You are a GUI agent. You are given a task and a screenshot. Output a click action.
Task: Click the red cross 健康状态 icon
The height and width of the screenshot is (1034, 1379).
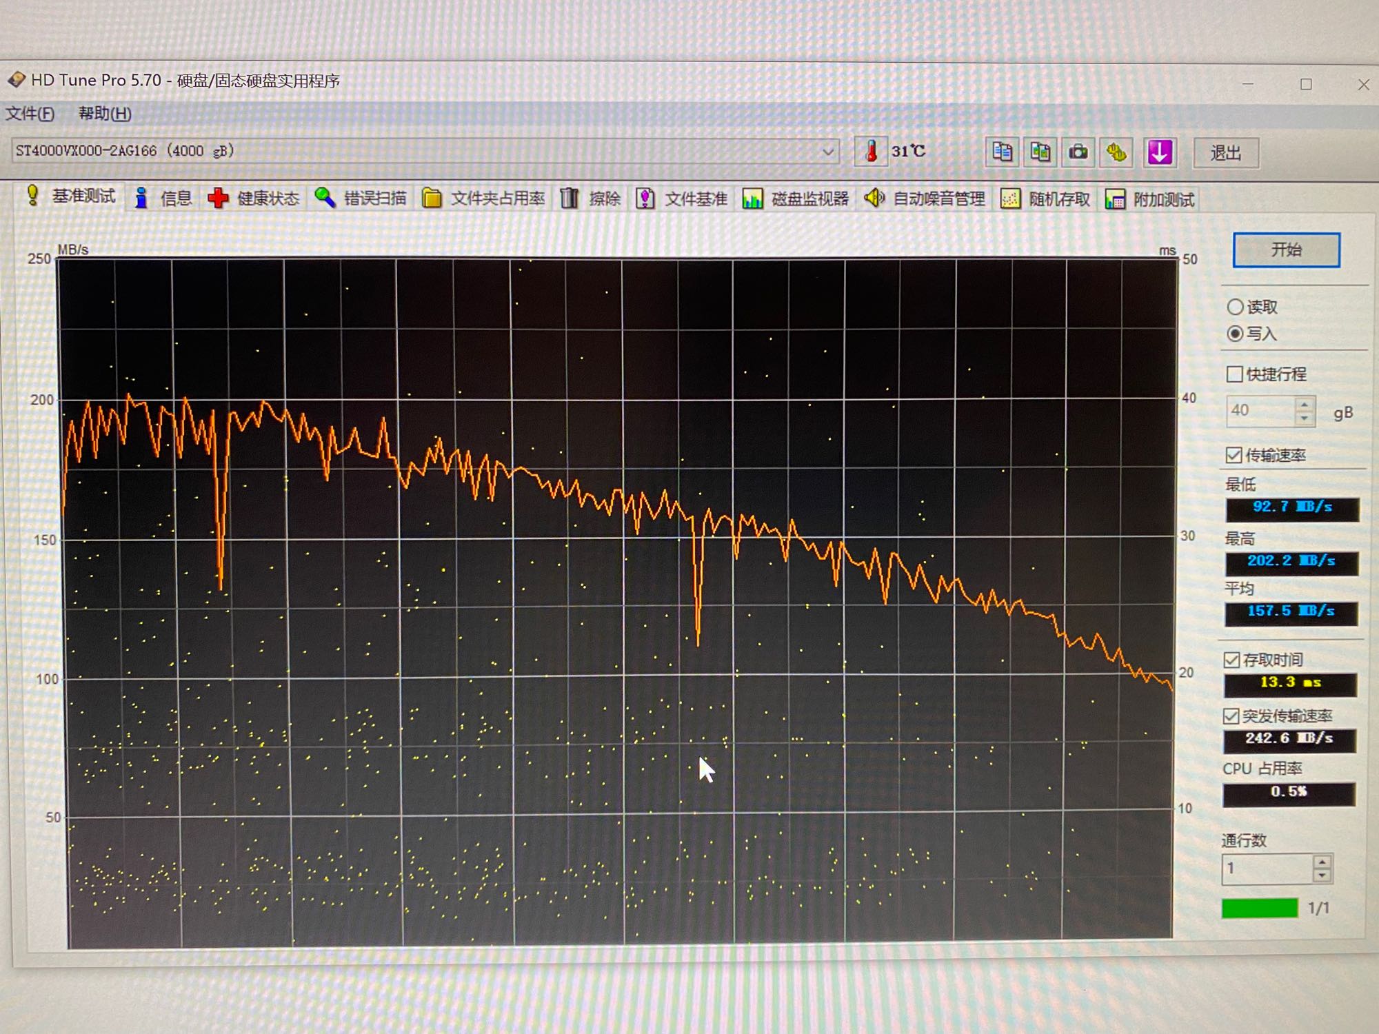218,198
